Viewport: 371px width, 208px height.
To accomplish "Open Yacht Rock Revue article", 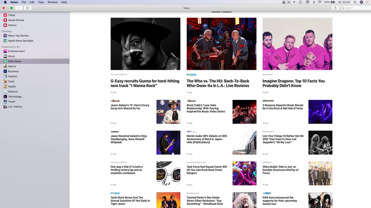I will (130, 201).
